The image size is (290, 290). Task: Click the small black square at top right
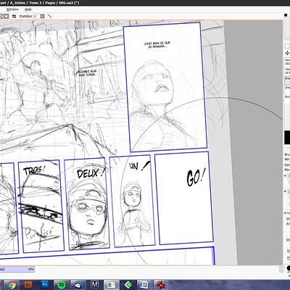pos(286,15)
